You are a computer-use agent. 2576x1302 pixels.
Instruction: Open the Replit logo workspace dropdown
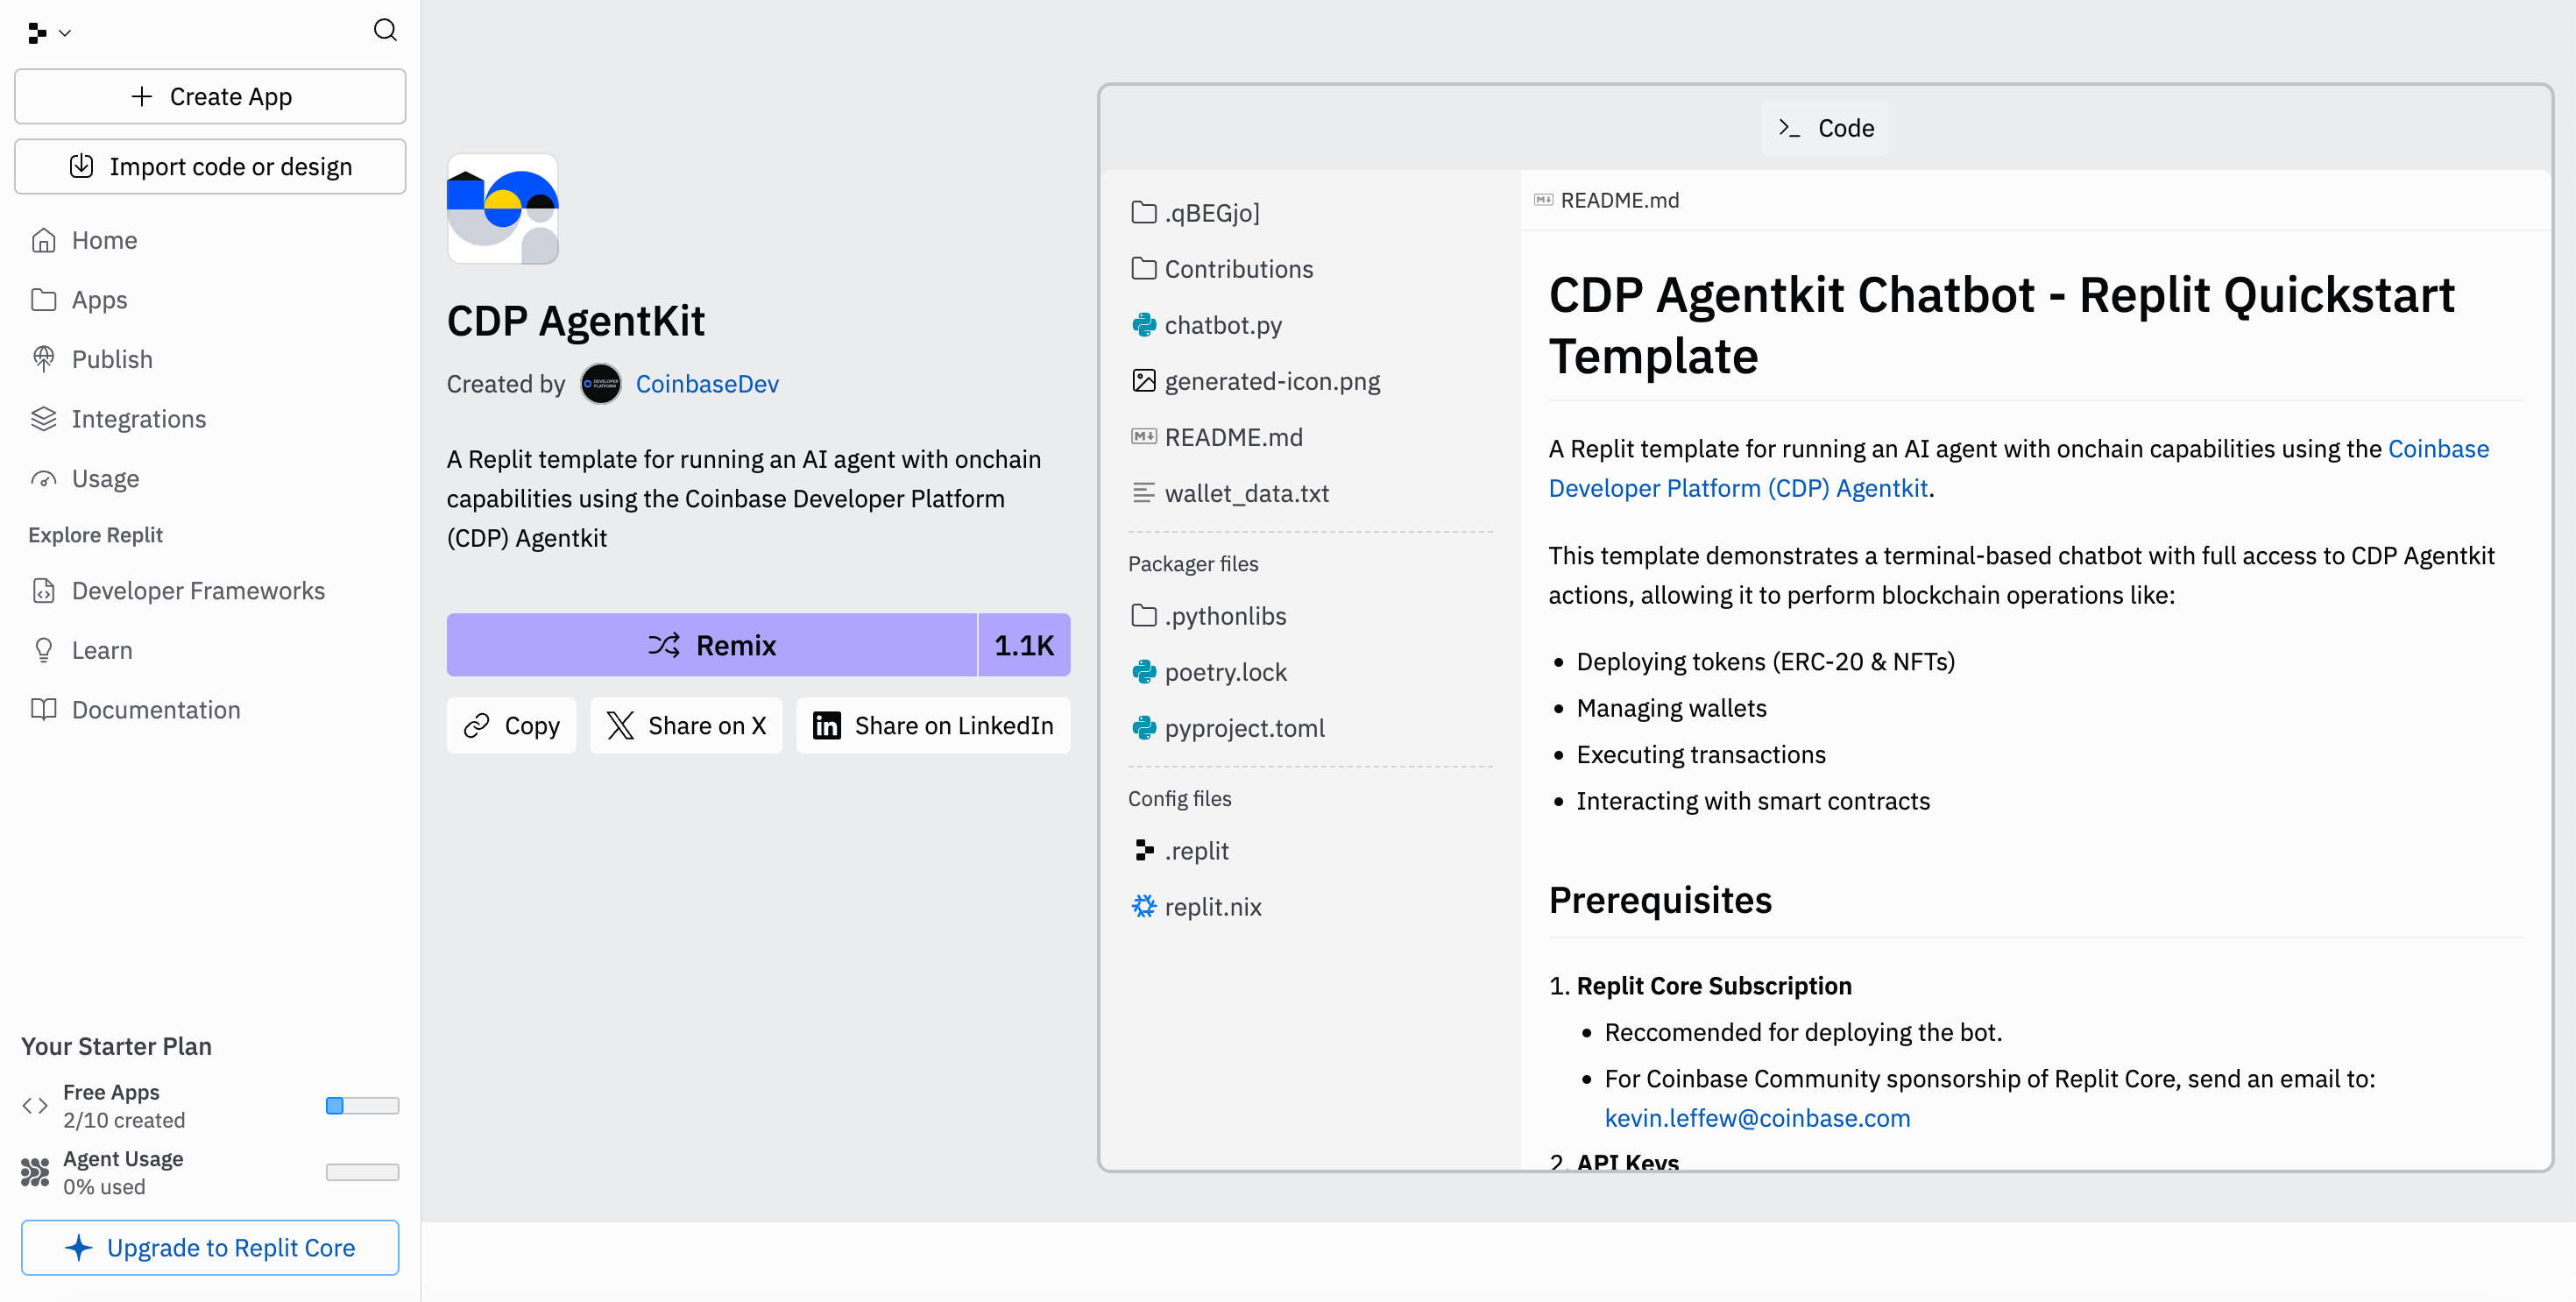pos(48,33)
